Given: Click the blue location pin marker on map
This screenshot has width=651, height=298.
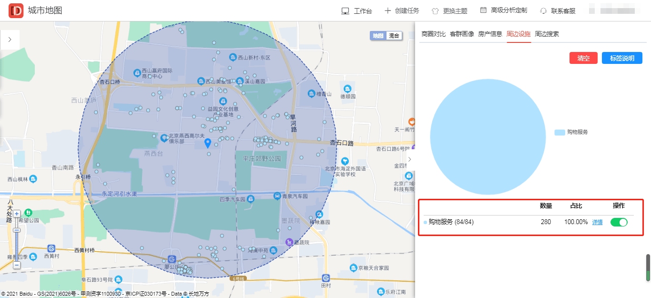Looking at the screenshot, I should (x=208, y=144).
